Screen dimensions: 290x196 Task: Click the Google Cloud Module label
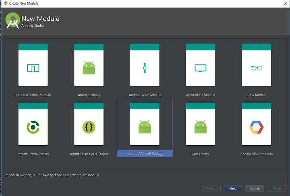tap(256, 154)
